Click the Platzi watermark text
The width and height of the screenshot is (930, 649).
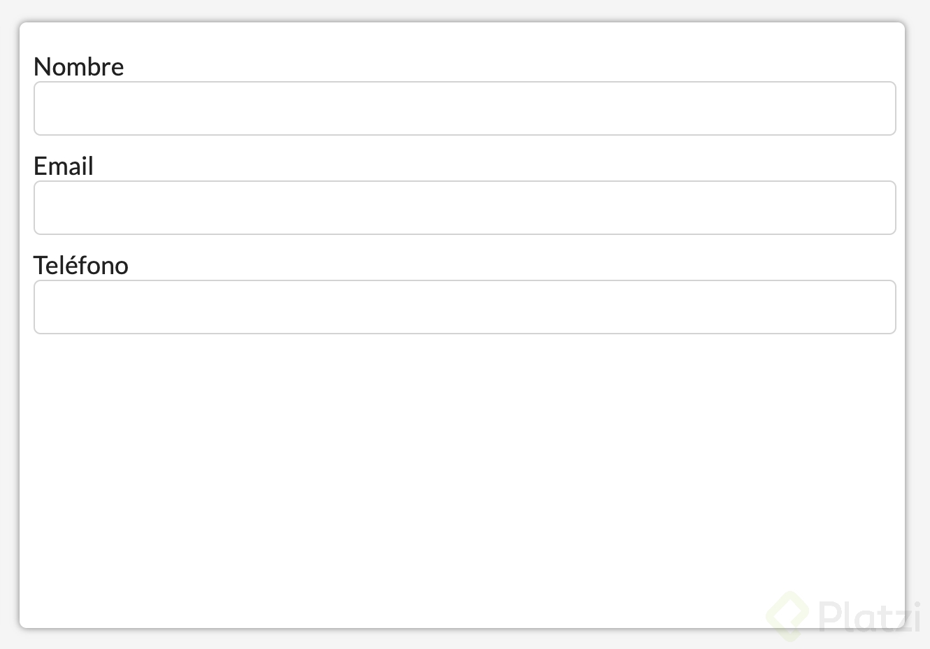(x=869, y=617)
